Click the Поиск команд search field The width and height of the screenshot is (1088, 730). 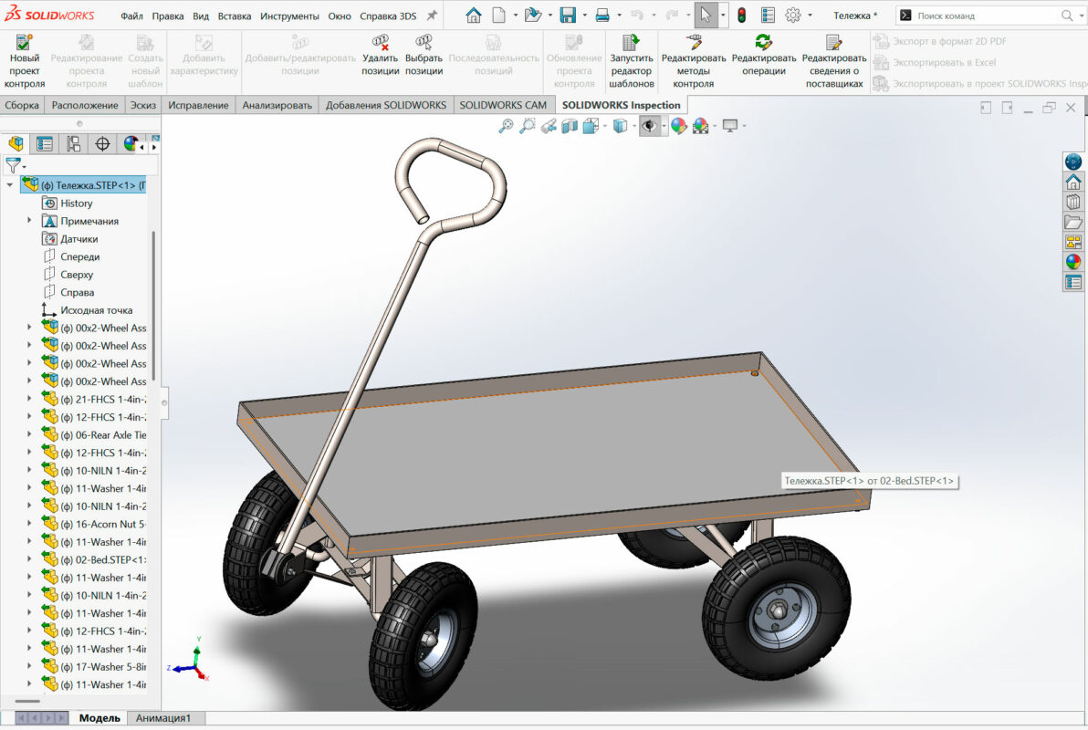tap(986, 16)
